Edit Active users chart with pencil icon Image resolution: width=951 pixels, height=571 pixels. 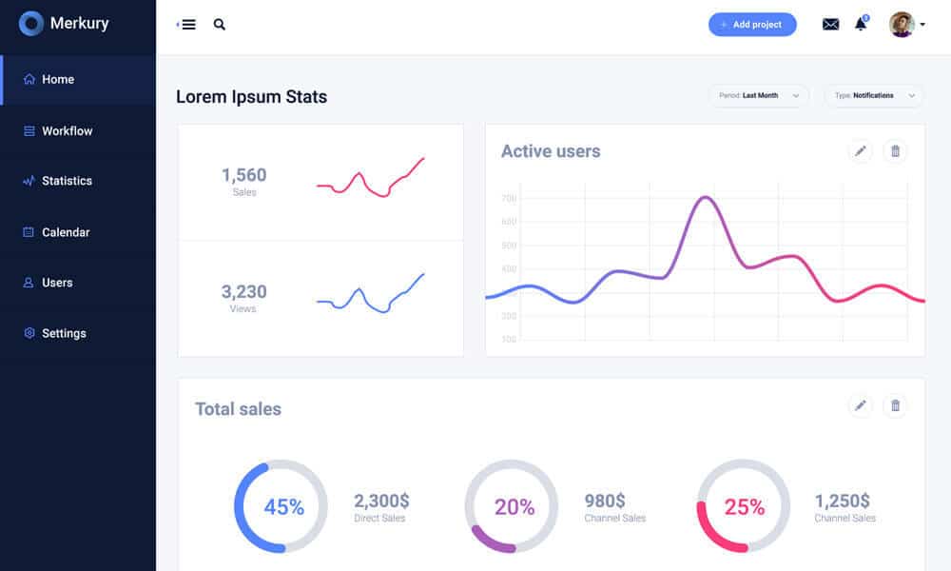[860, 150]
